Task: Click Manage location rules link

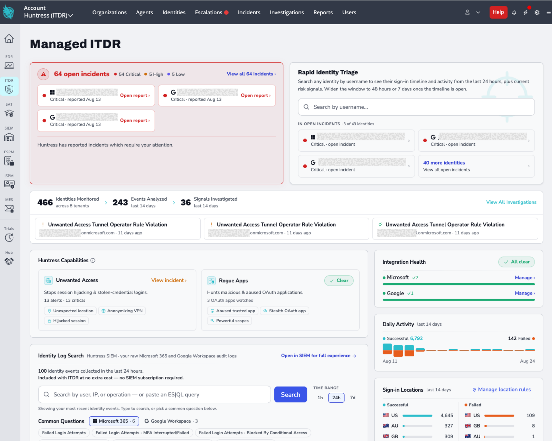Action: pyautogui.click(x=502, y=390)
